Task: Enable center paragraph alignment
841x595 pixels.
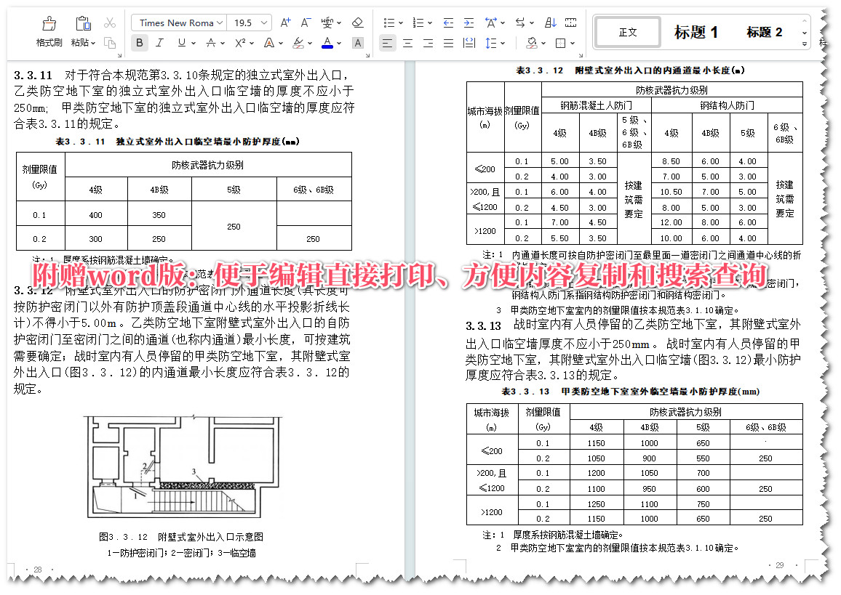Action: tap(408, 43)
